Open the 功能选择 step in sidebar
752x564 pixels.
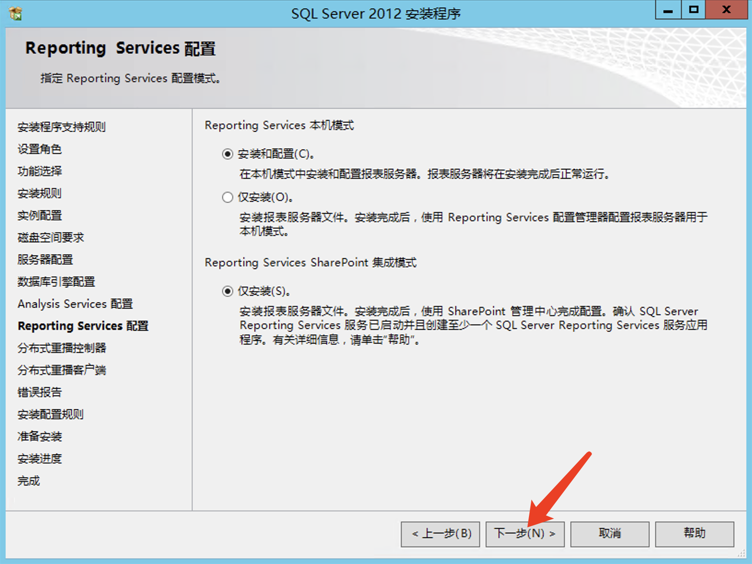coord(40,171)
